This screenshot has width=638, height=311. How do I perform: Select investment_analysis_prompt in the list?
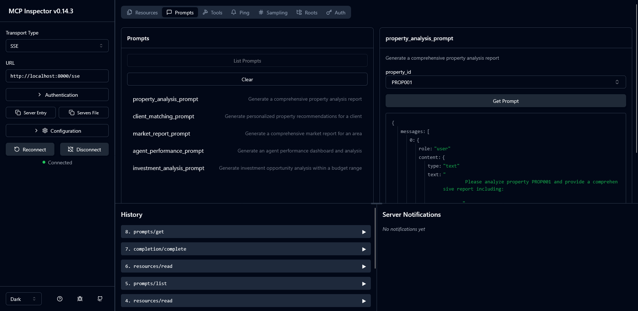pyautogui.click(x=247, y=168)
